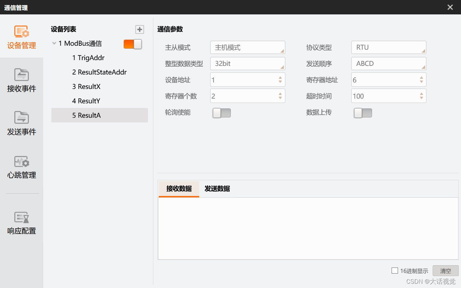Viewport: 461px width, 288px height.
Task: Add a new device with plus icon
Action: [x=140, y=30]
